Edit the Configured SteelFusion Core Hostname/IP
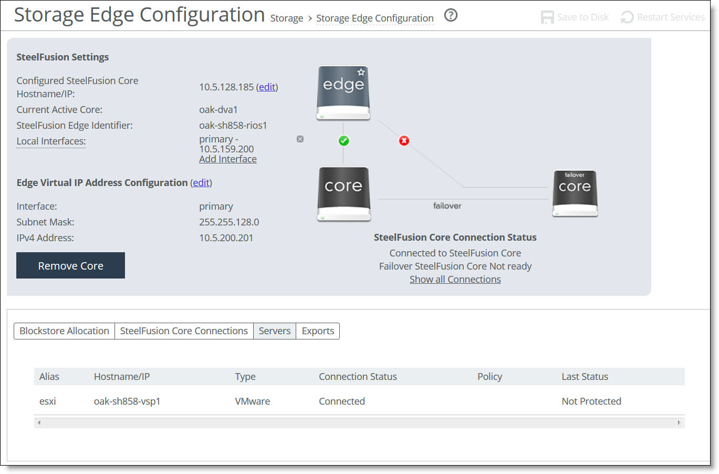 click(x=267, y=87)
